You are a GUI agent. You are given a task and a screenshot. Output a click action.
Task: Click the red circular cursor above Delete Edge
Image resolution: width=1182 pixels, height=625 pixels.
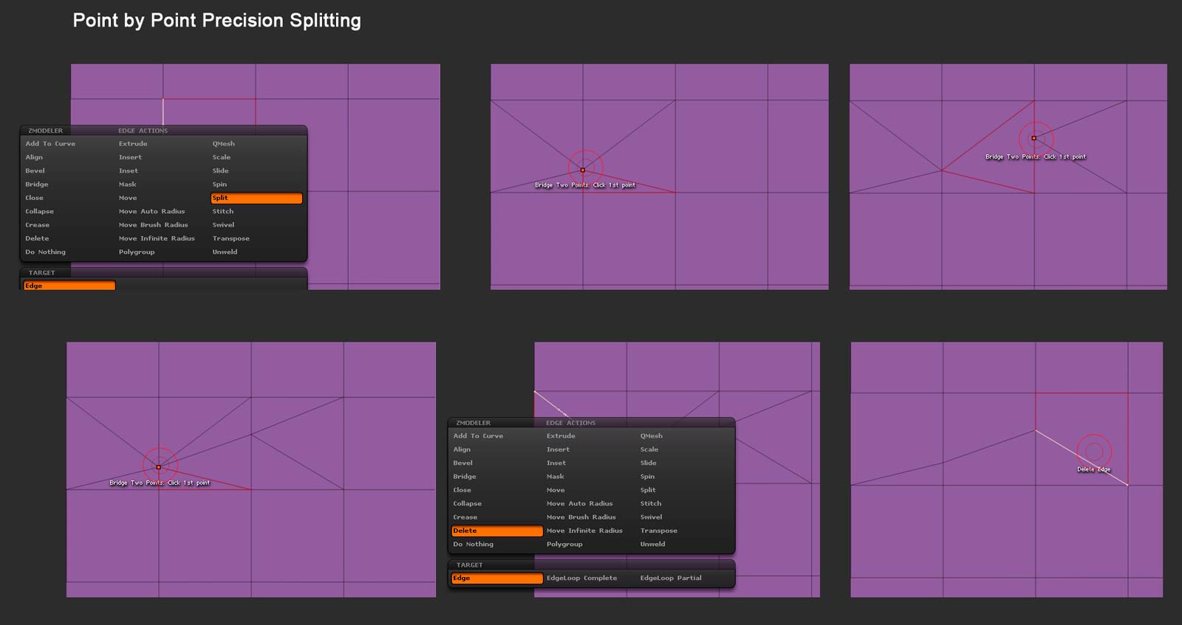tap(1094, 451)
